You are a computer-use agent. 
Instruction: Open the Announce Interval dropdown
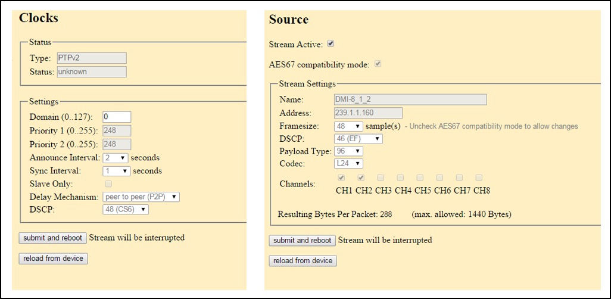(x=116, y=158)
